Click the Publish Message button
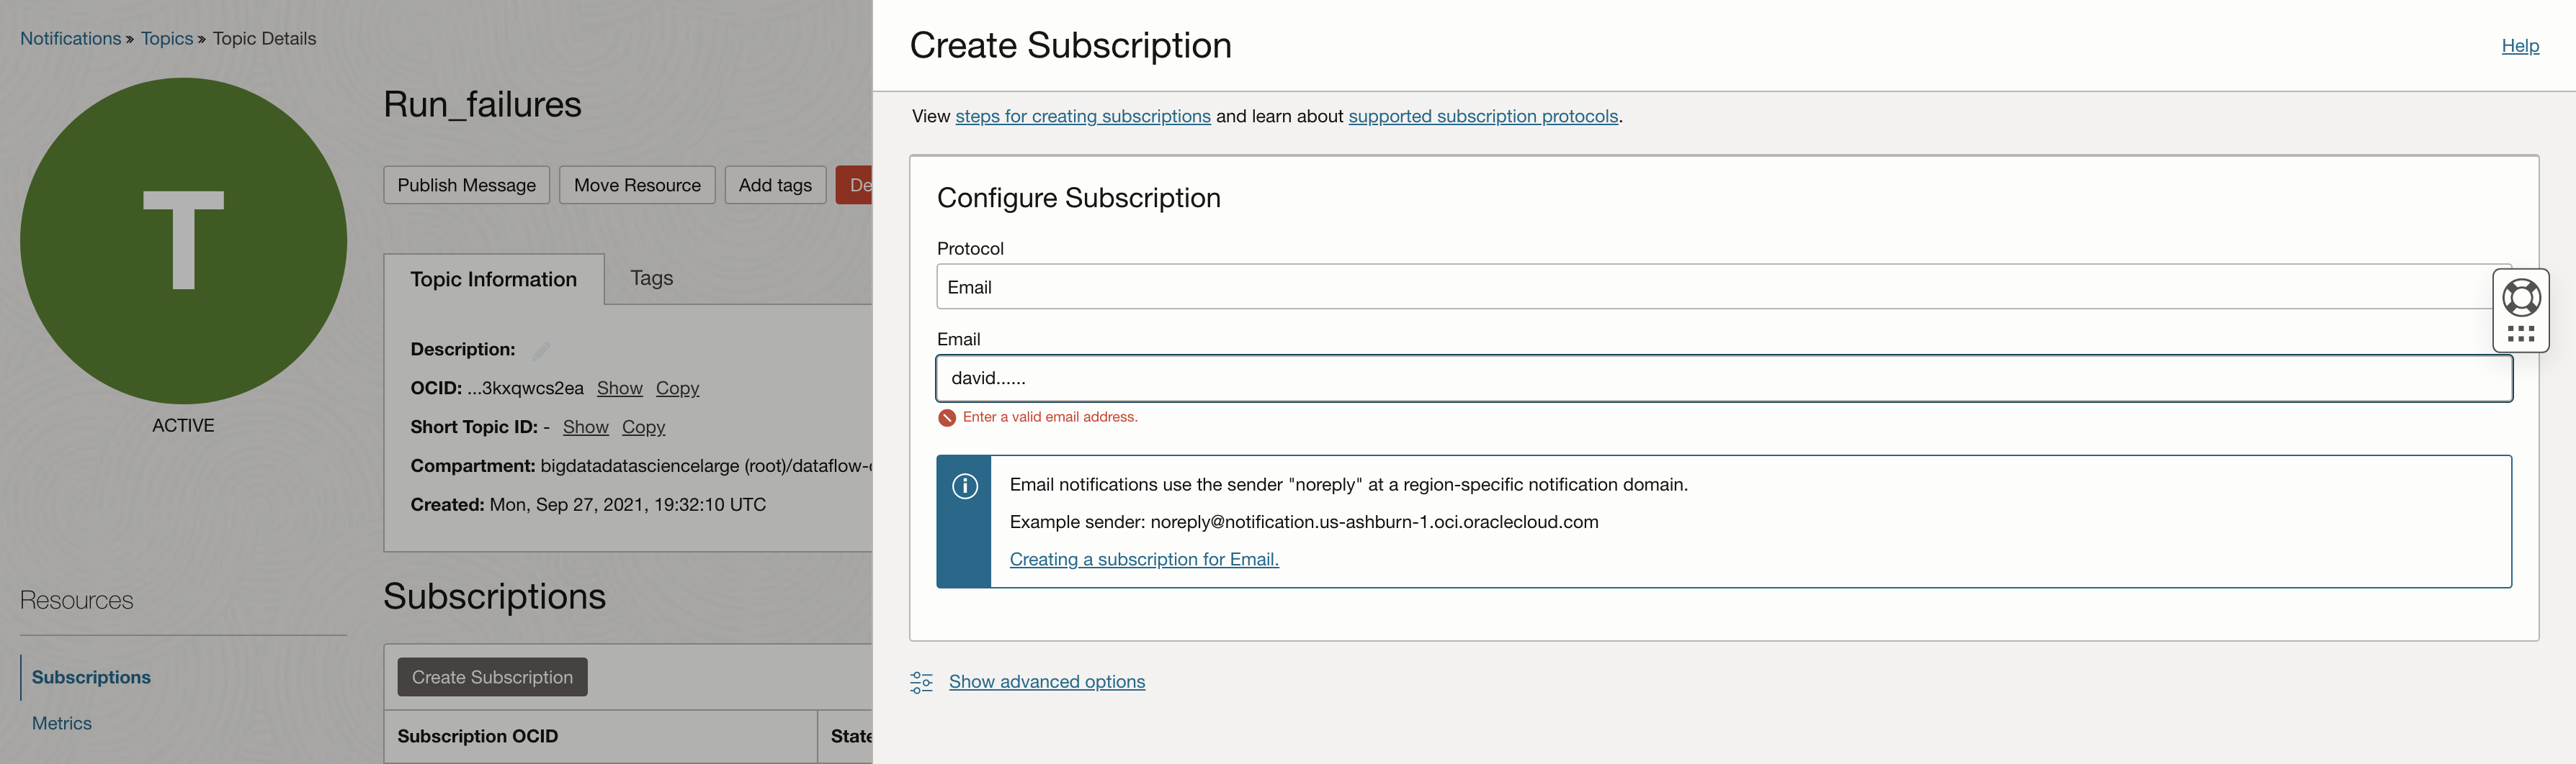This screenshot has width=2576, height=764. (x=466, y=185)
